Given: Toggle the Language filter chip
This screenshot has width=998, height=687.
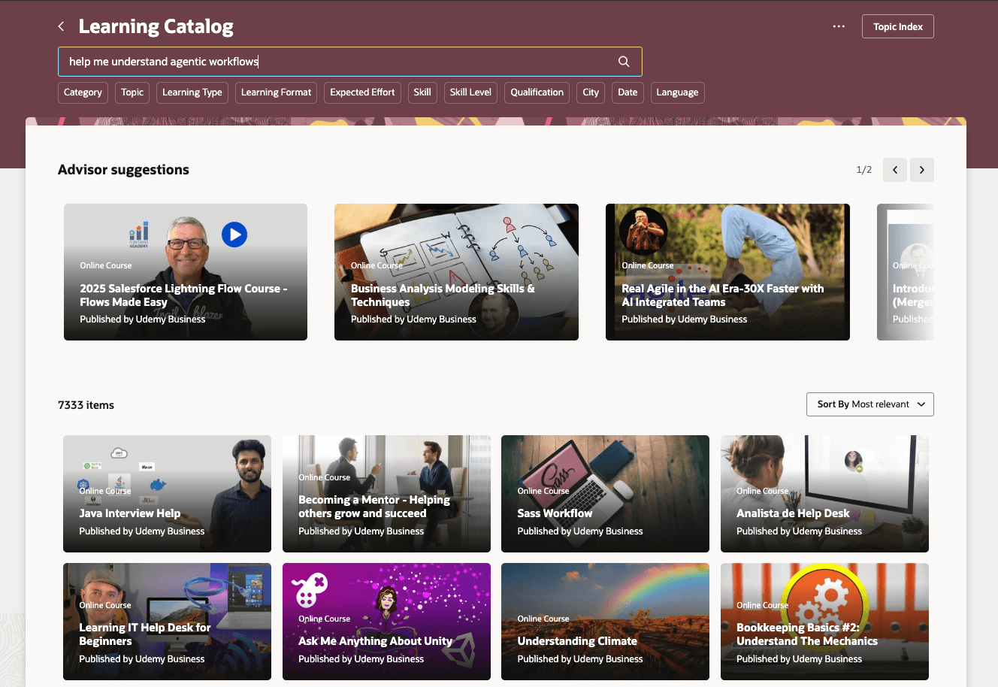Looking at the screenshot, I should [677, 92].
